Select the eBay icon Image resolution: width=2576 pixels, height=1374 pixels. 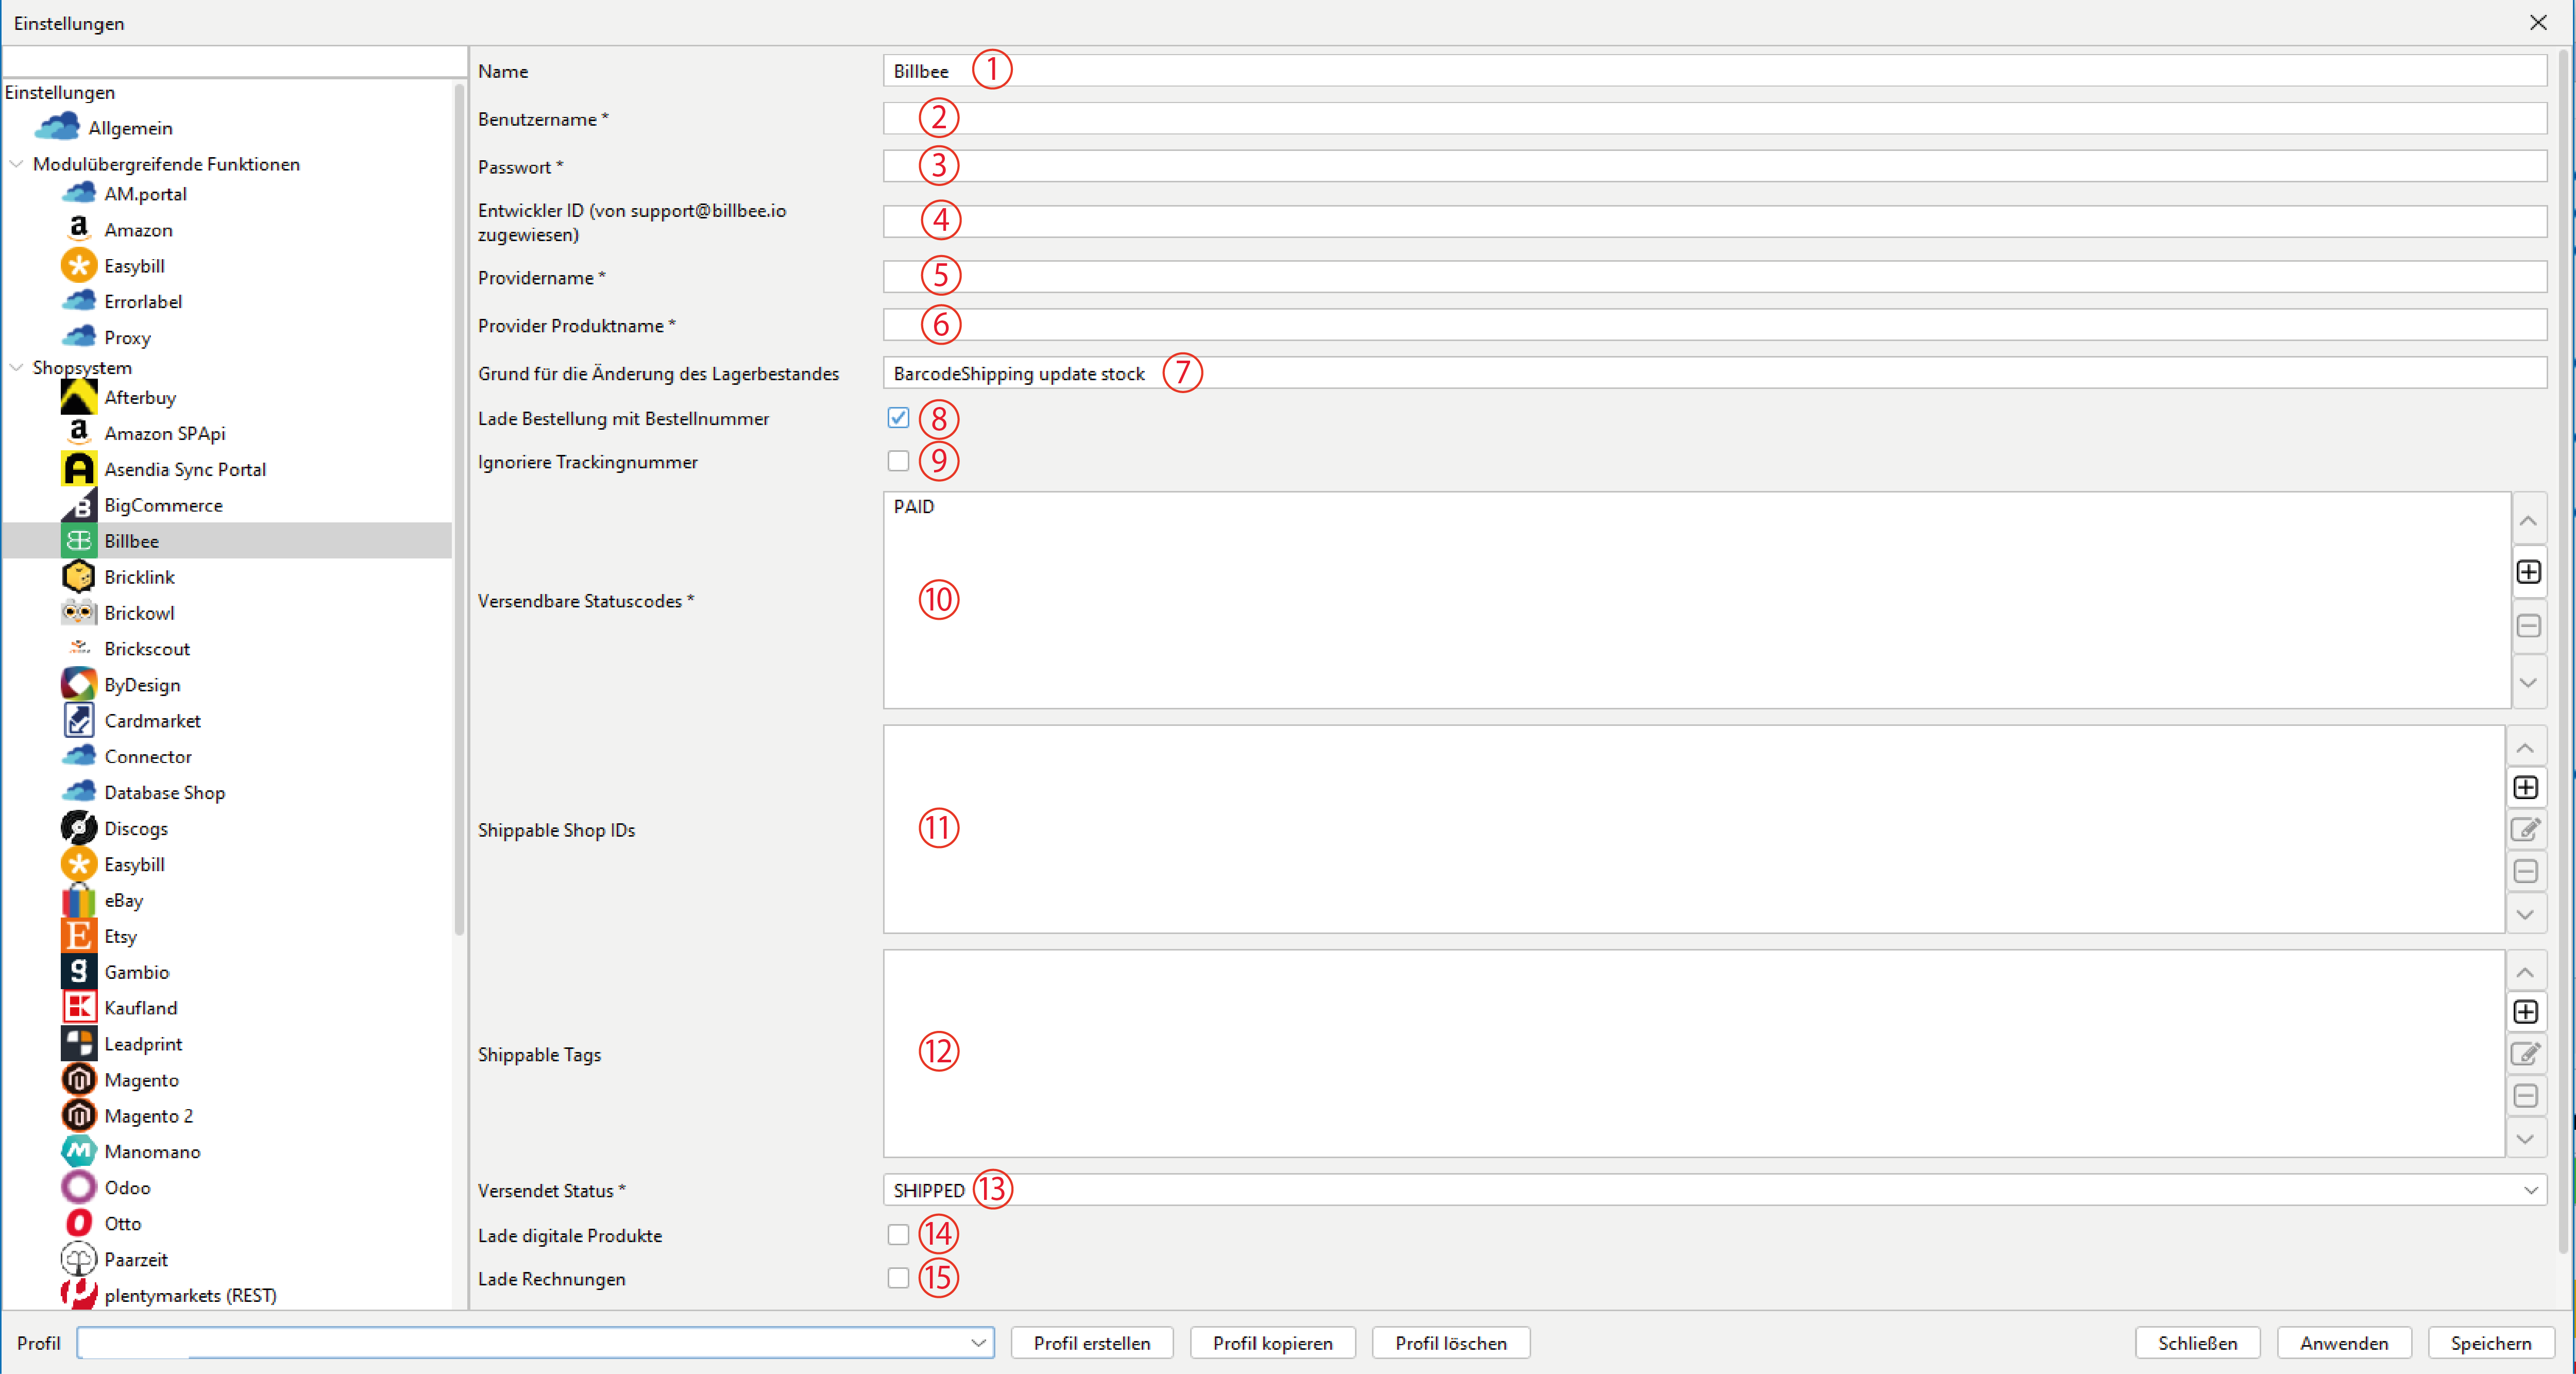tap(78, 901)
